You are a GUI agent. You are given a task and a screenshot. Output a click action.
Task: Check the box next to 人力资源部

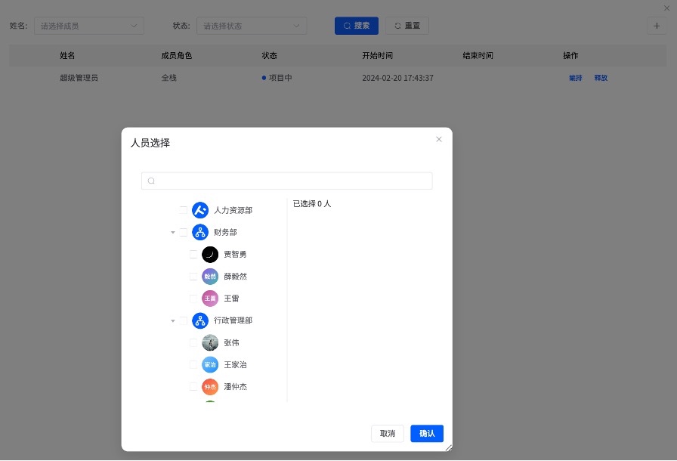pos(184,210)
